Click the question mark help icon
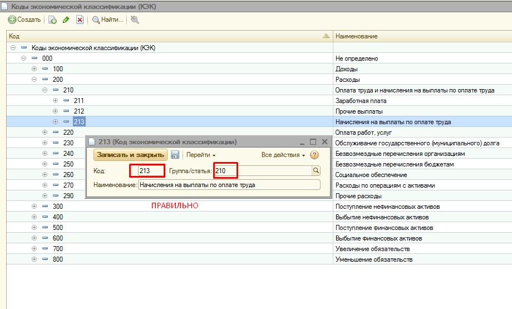This screenshot has height=309, width=512. coord(314,155)
